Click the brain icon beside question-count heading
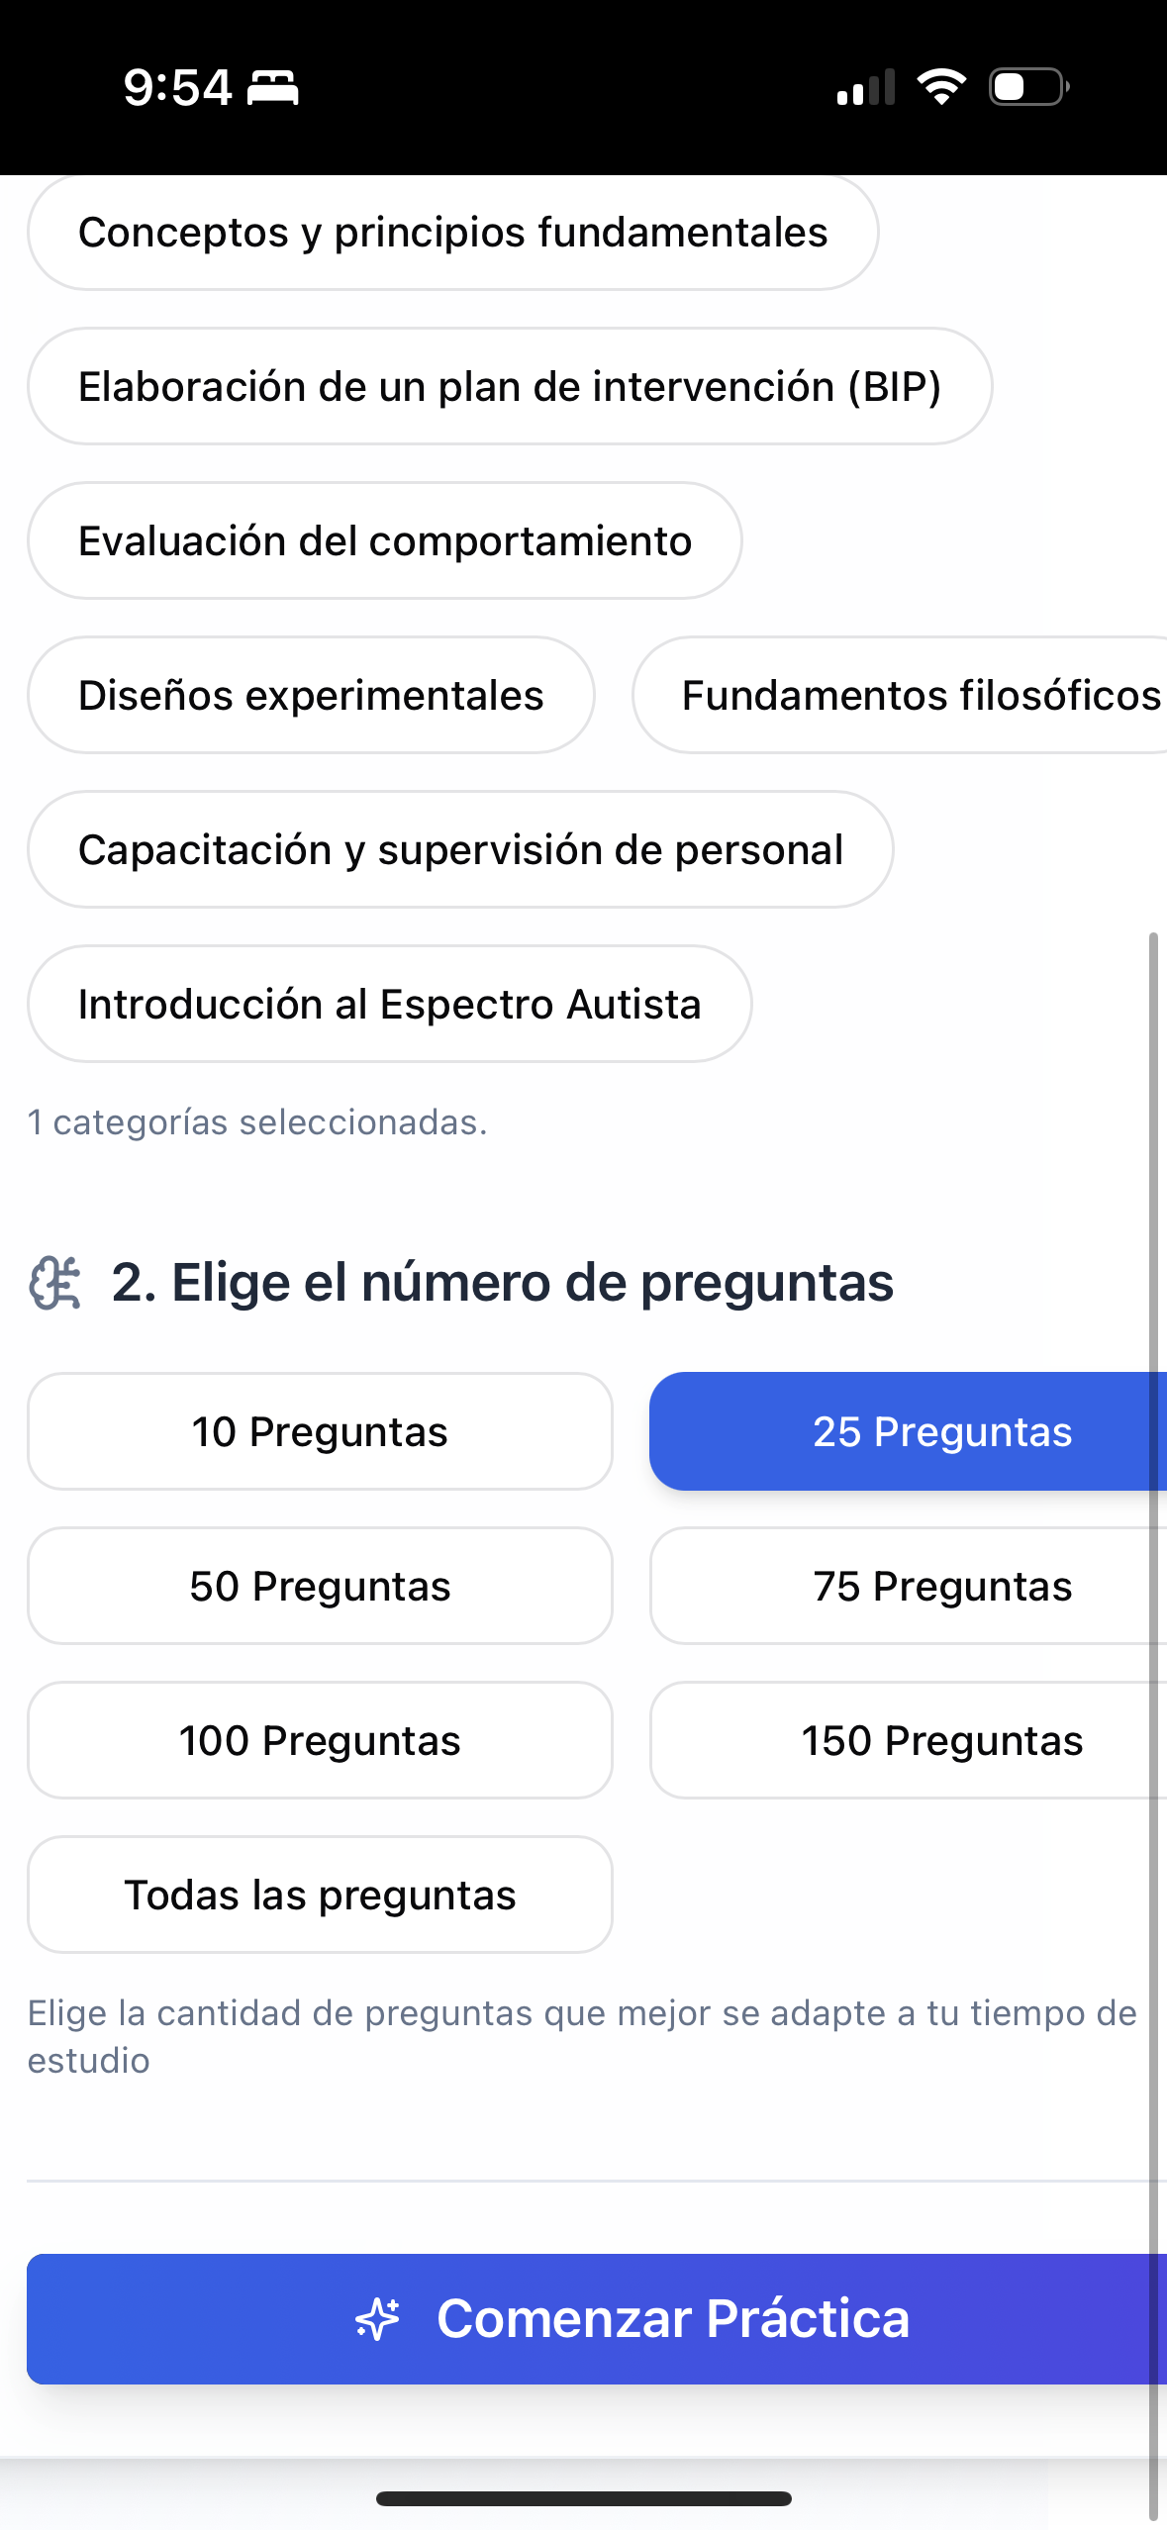The height and width of the screenshot is (2530, 1167). pos(54,1283)
